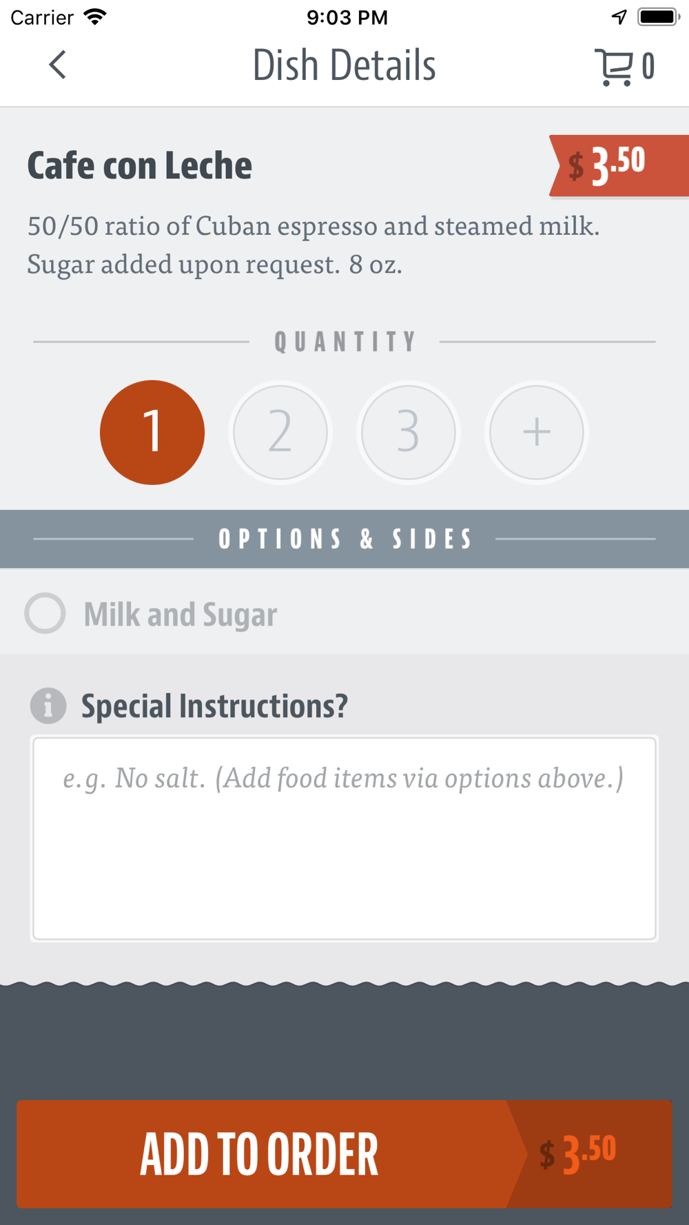The height and width of the screenshot is (1225, 689).
Task: Tap the battery indicator icon
Action: 659,17
